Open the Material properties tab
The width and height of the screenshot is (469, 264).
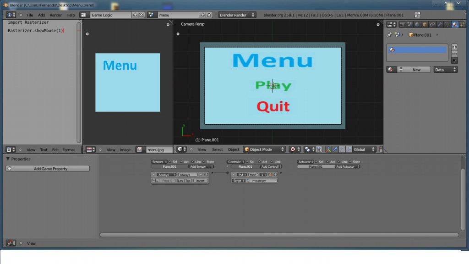coord(455,24)
